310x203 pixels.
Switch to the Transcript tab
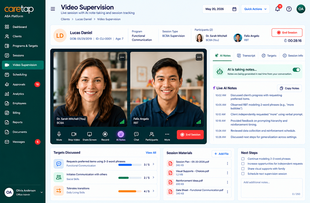[x=246, y=56]
